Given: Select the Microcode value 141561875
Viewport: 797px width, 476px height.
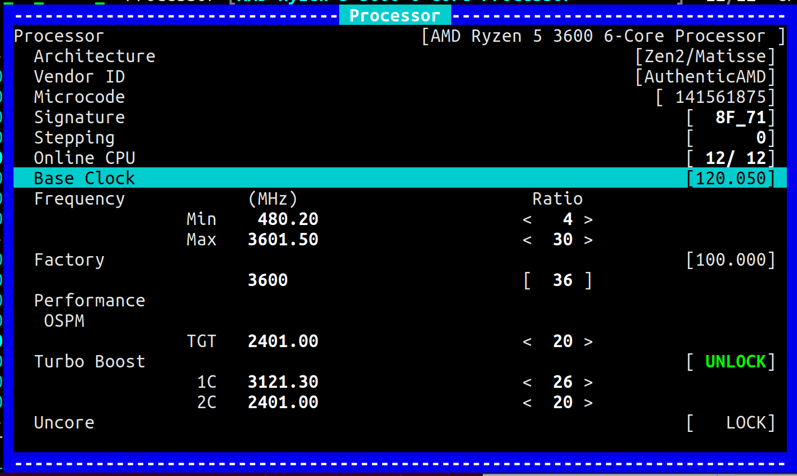Looking at the screenshot, I should click(721, 97).
